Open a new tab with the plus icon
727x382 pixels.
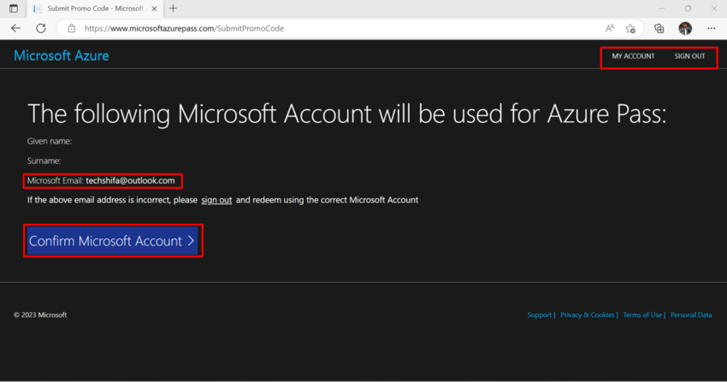pyautogui.click(x=173, y=9)
